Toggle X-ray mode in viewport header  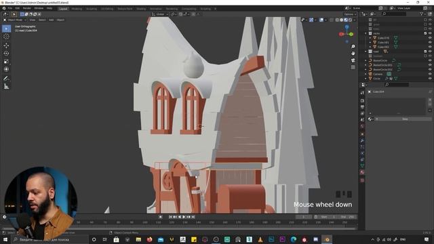click(332, 20)
